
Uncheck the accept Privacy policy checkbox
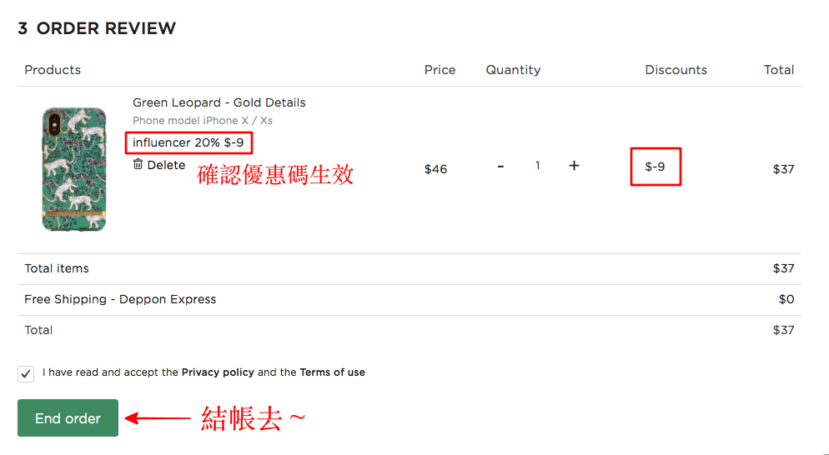coord(26,373)
